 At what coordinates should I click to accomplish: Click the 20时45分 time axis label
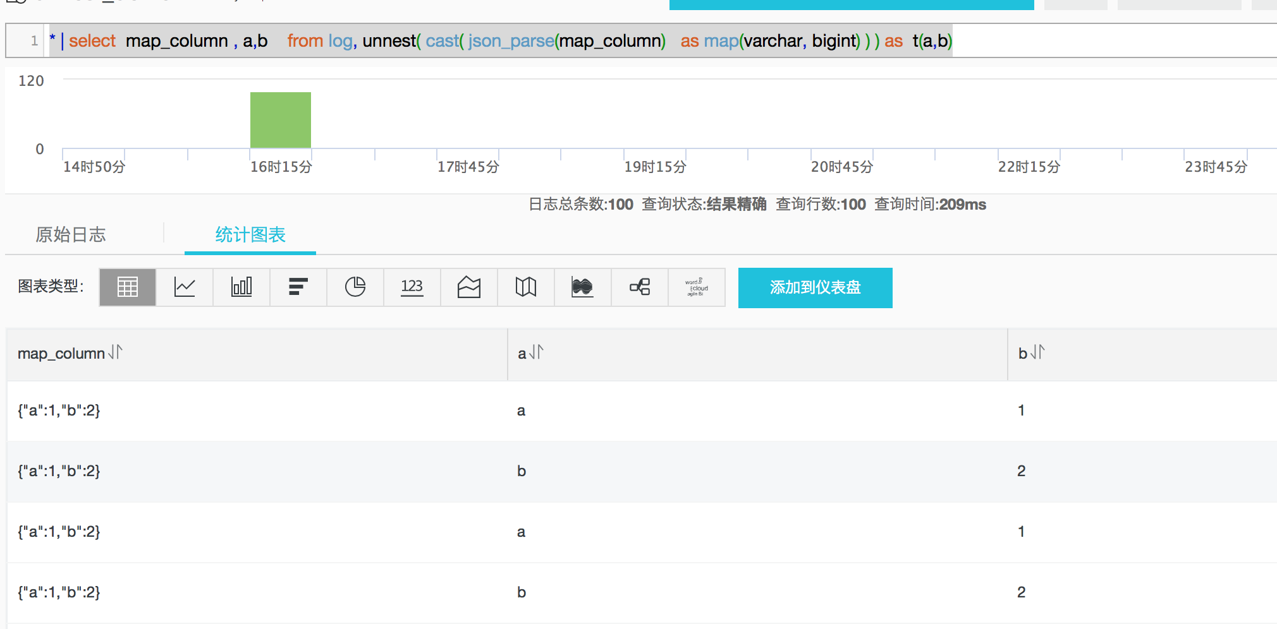tap(842, 167)
